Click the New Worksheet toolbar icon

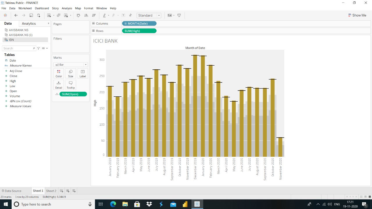pos(49,15)
